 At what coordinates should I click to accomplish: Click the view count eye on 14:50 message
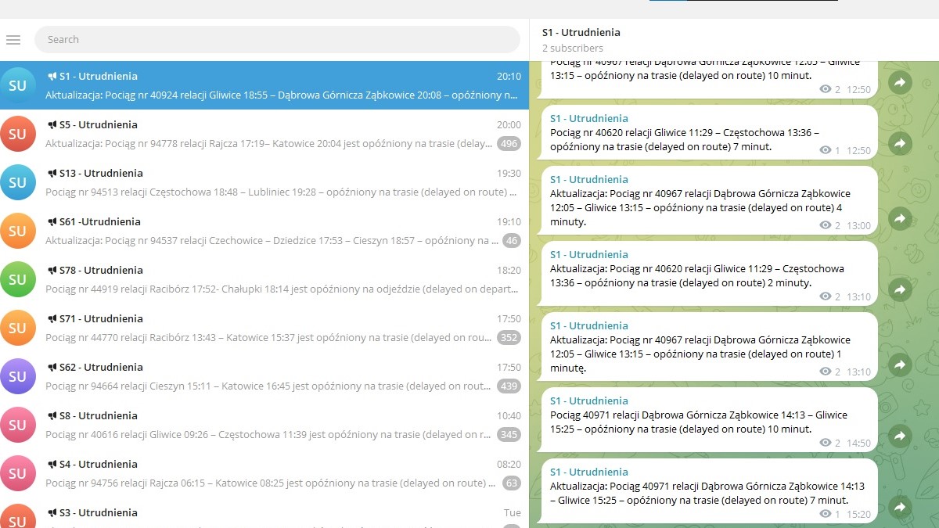tap(825, 443)
